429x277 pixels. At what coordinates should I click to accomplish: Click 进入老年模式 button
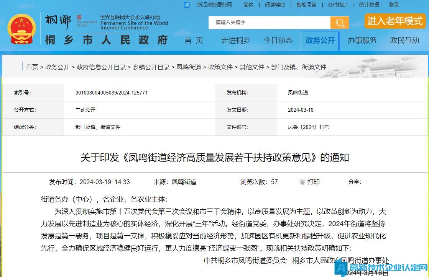coord(395,21)
